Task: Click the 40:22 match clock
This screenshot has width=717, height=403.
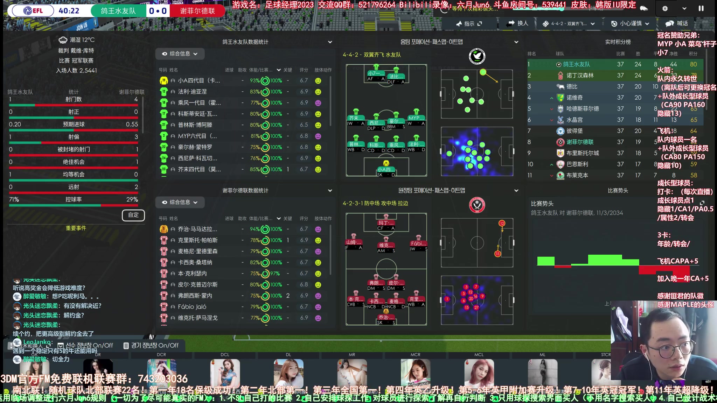Action: tap(69, 11)
